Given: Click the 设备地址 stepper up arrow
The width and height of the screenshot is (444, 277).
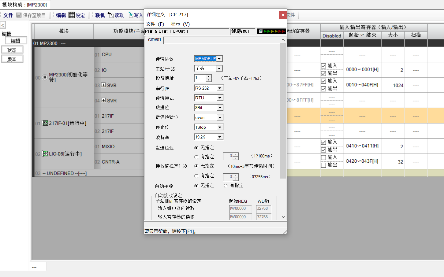Looking at the screenshot, I should pos(209,76).
